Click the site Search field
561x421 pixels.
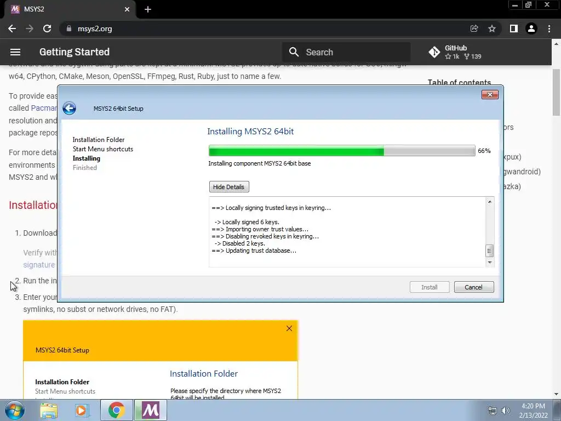click(346, 52)
